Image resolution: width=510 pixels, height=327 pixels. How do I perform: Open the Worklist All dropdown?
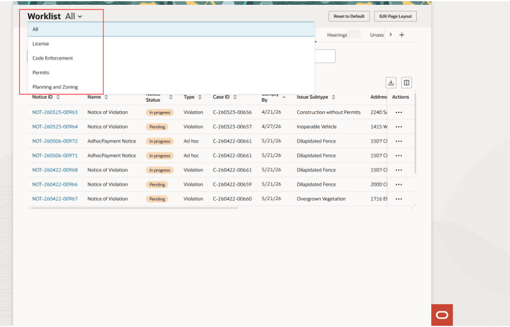(x=74, y=16)
